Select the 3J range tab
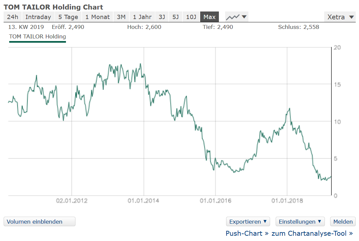The height and width of the screenshot is (241, 359). point(162,17)
